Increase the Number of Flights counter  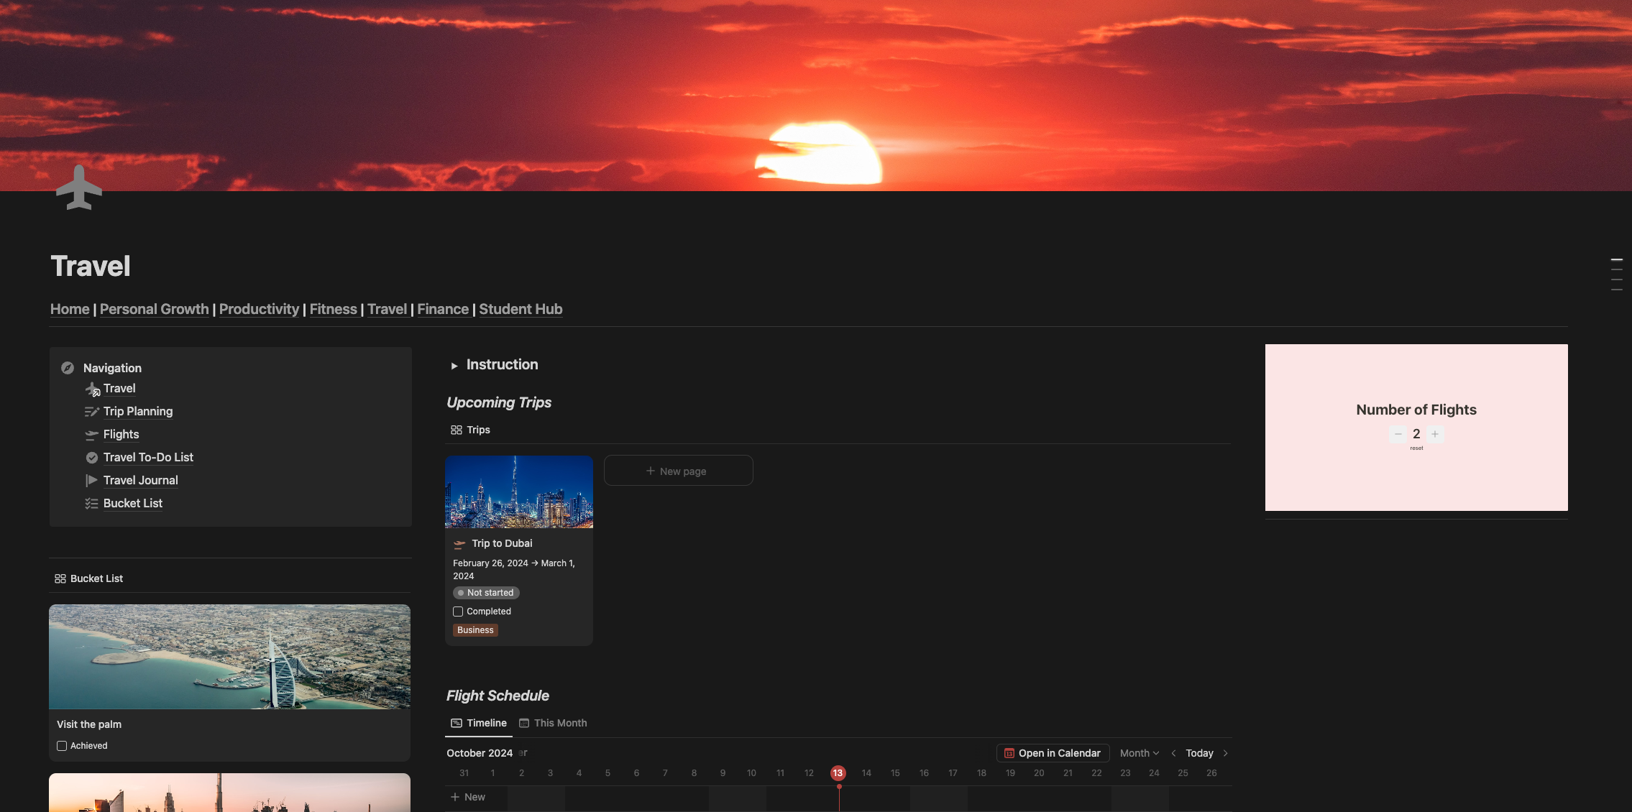click(x=1435, y=434)
